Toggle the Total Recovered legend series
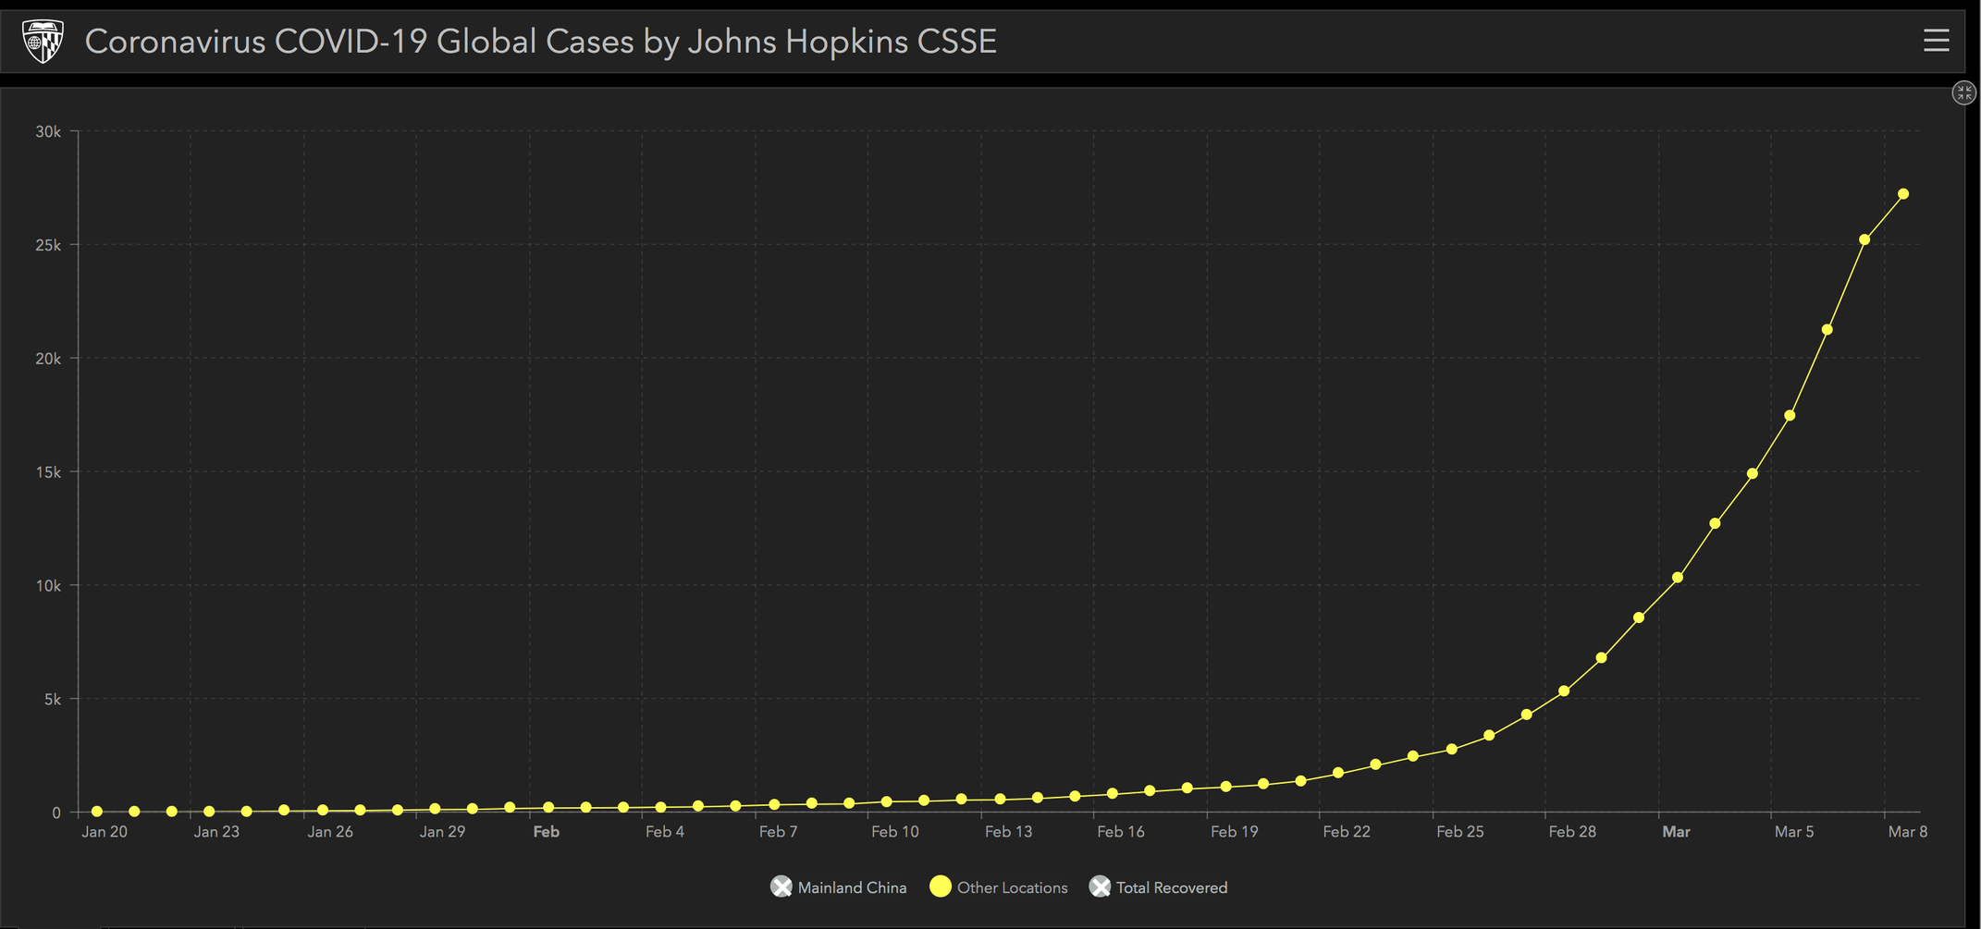Image resolution: width=1981 pixels, height=929 pixels. pyautogui.click(x=1159, y=887)
